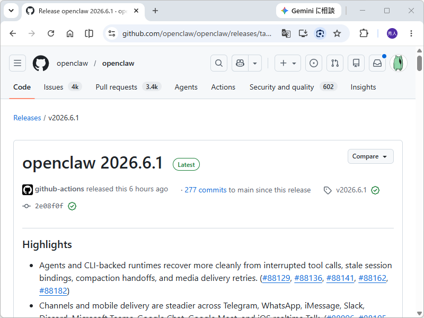Open pull request #88129 link
This screenshot has width=424, height=318.
point(276,278)
